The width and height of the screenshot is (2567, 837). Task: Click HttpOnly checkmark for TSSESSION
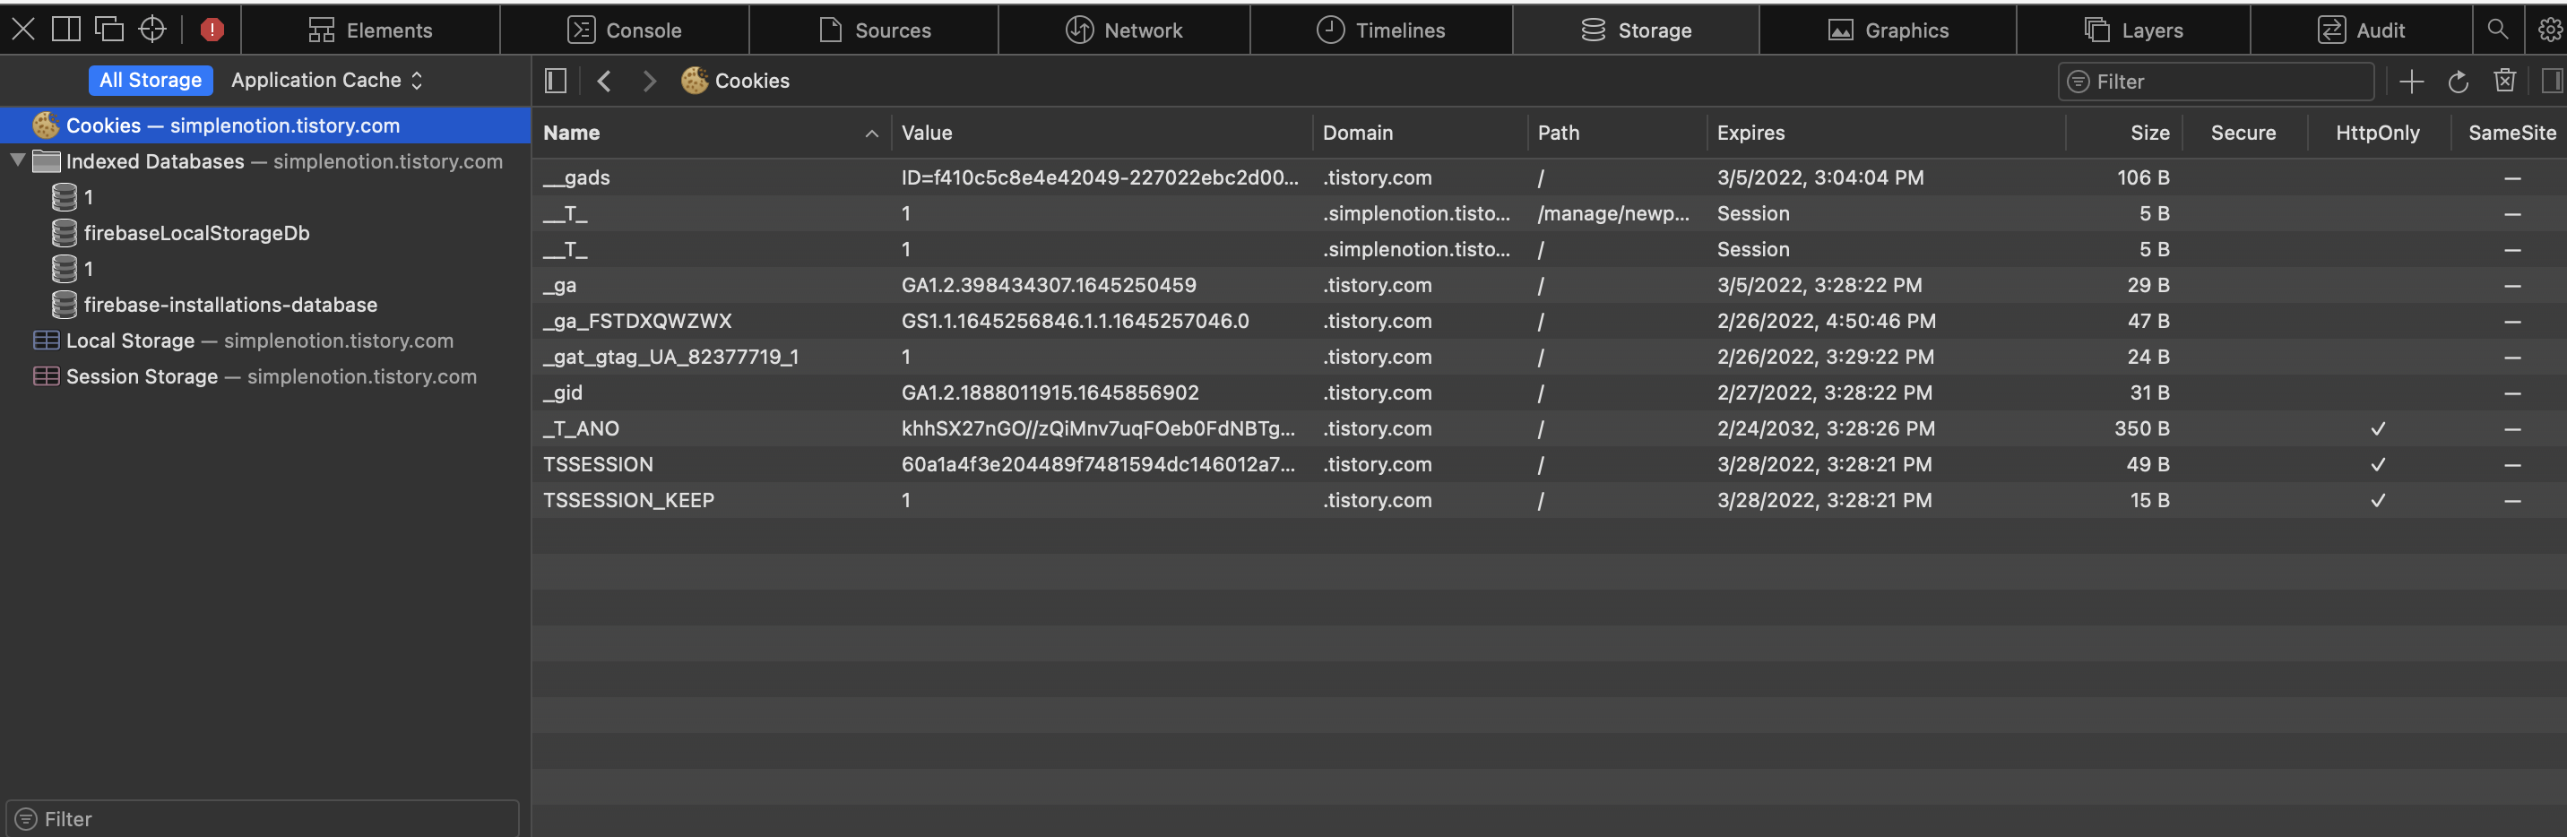coord(2378,464)
